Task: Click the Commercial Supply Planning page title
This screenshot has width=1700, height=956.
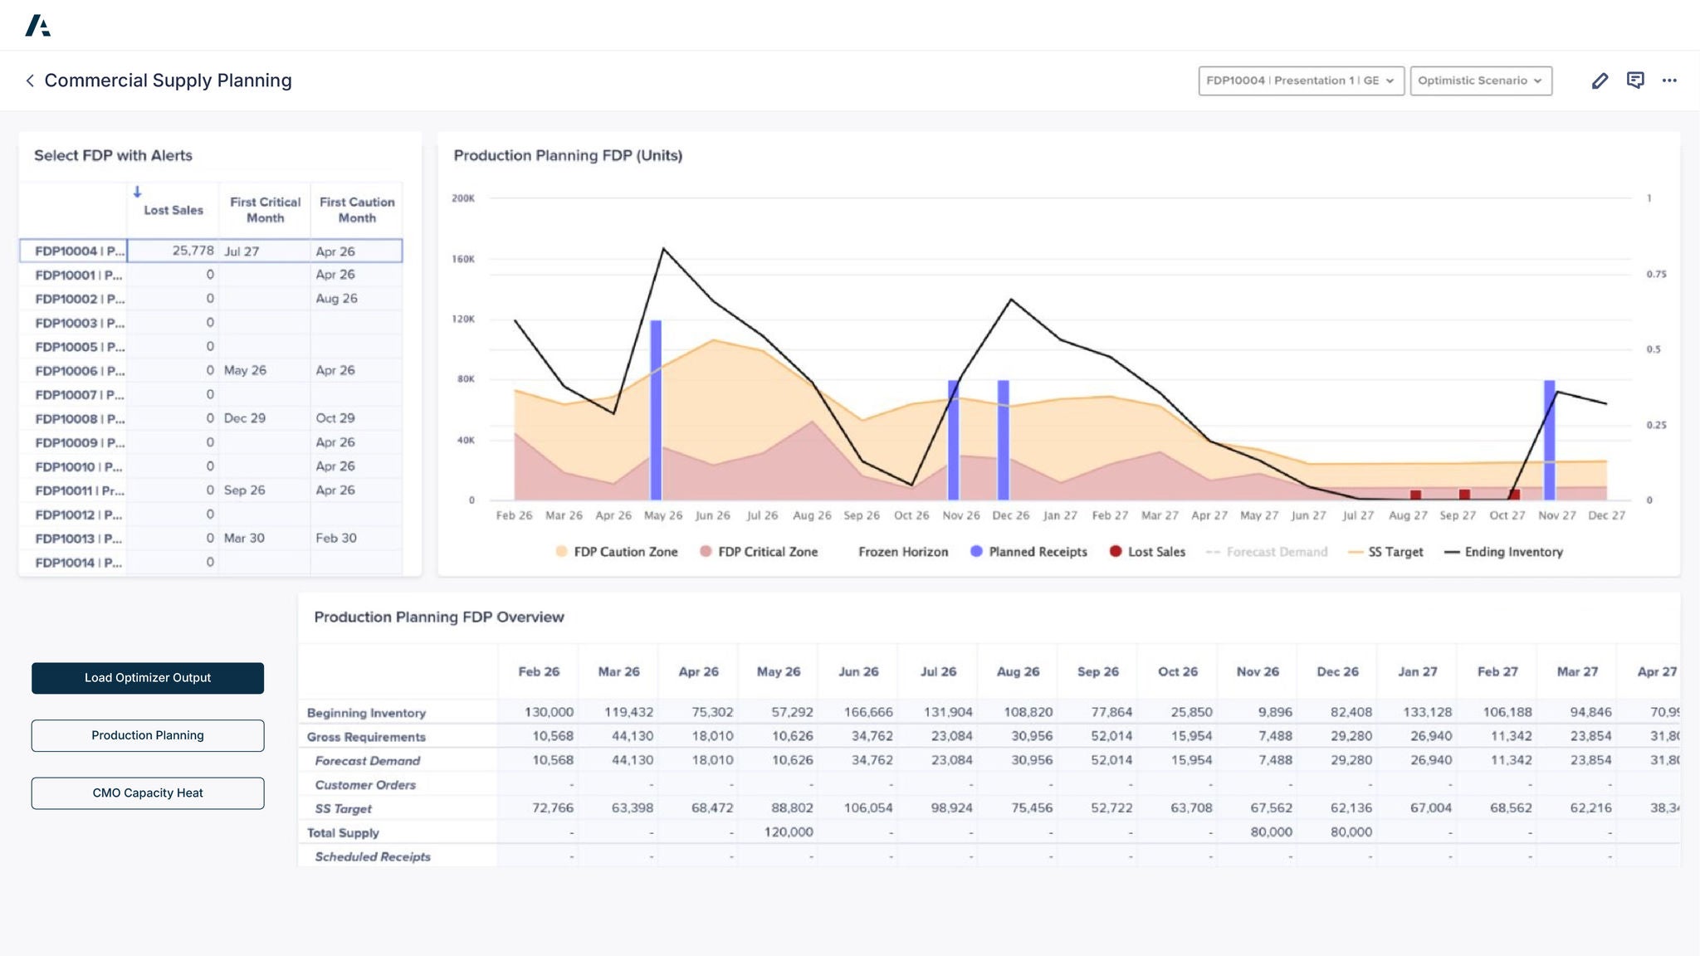Action: click(168, 80)
